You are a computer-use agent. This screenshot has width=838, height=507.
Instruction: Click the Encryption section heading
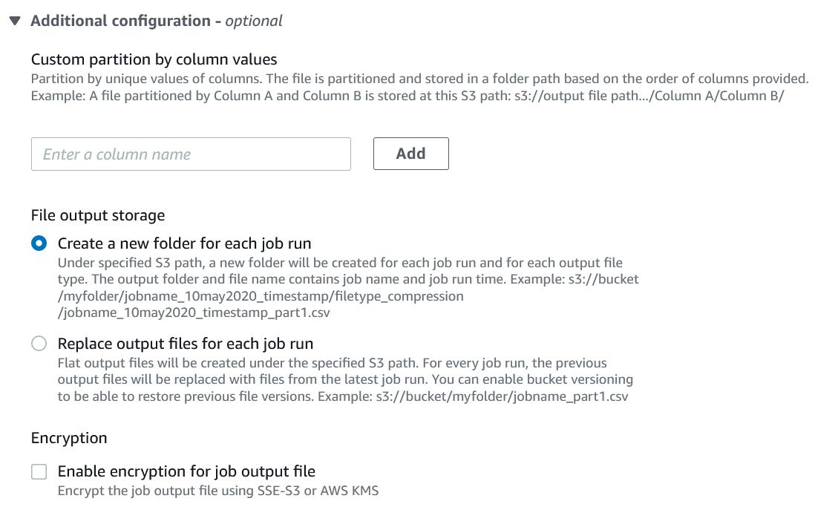[68, 438]
